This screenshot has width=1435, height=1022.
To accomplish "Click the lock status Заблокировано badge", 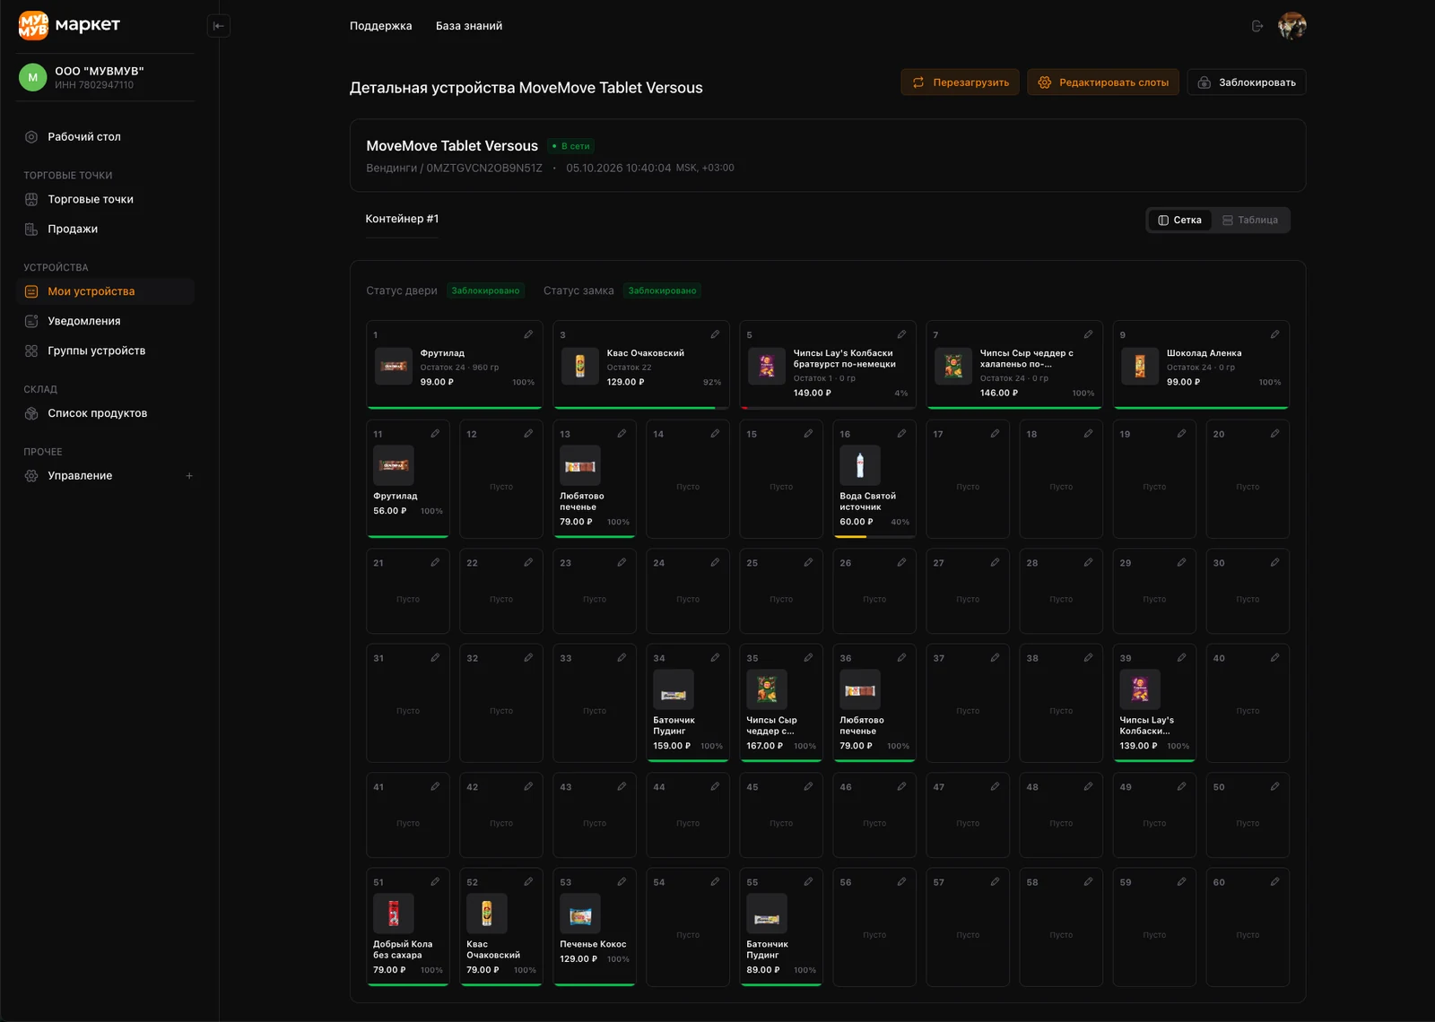I will pos(662,290).
